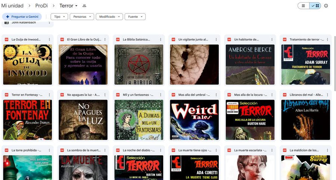This screenshot has width=336, height=180.
Task: Switch to list view layout
Action: [303, 6]
